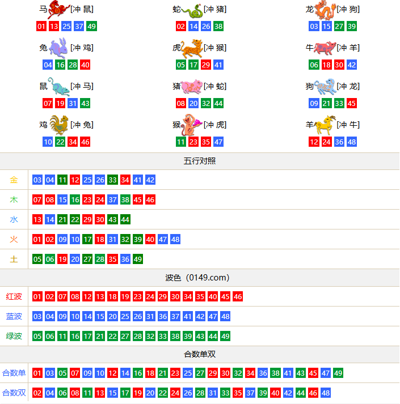Click the green snake zodiac icon
This screenshot has width=400, height=404.
[192, 10]
